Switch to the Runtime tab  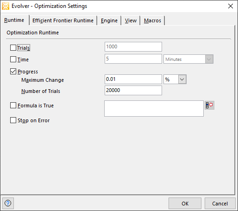14,20
